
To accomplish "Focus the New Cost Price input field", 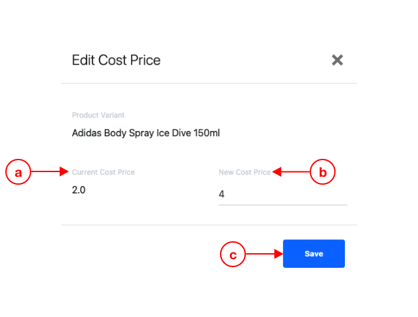I will click(x=283, y=194).
